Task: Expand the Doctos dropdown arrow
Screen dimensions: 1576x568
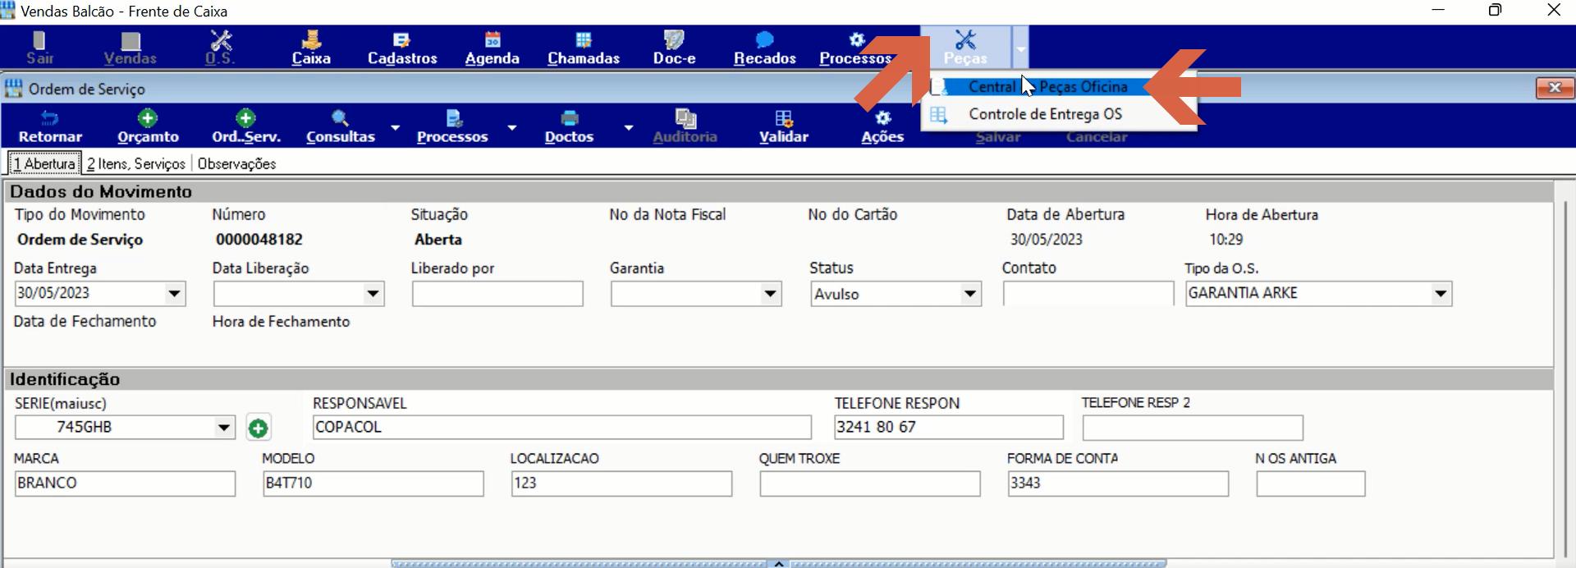Action: coord(629,127)
